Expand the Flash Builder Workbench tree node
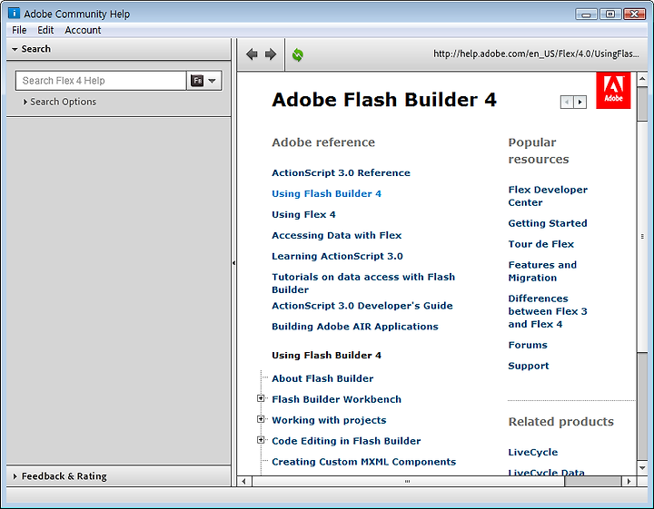This screenshot has height=509, width=654. (x=261, y=398)
